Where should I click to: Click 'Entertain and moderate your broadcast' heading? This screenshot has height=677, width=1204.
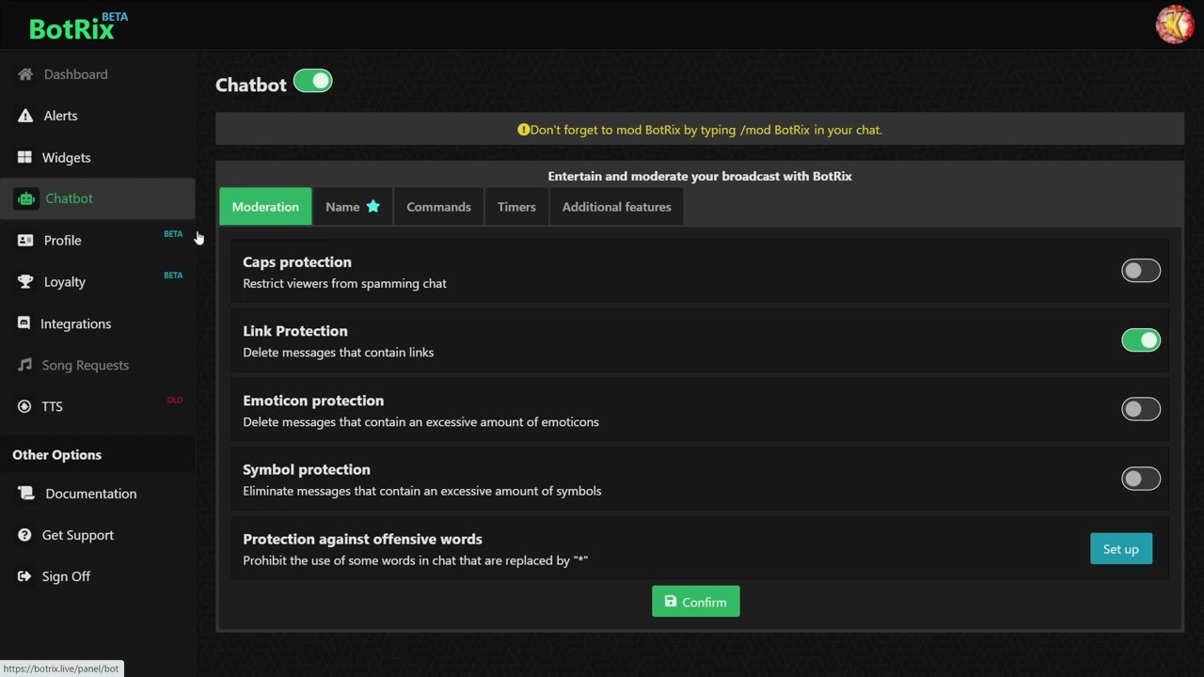click(700, 176)
